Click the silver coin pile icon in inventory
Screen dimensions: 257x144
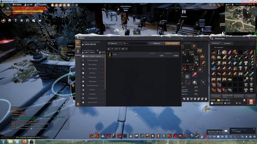click(x=212, y=103)
